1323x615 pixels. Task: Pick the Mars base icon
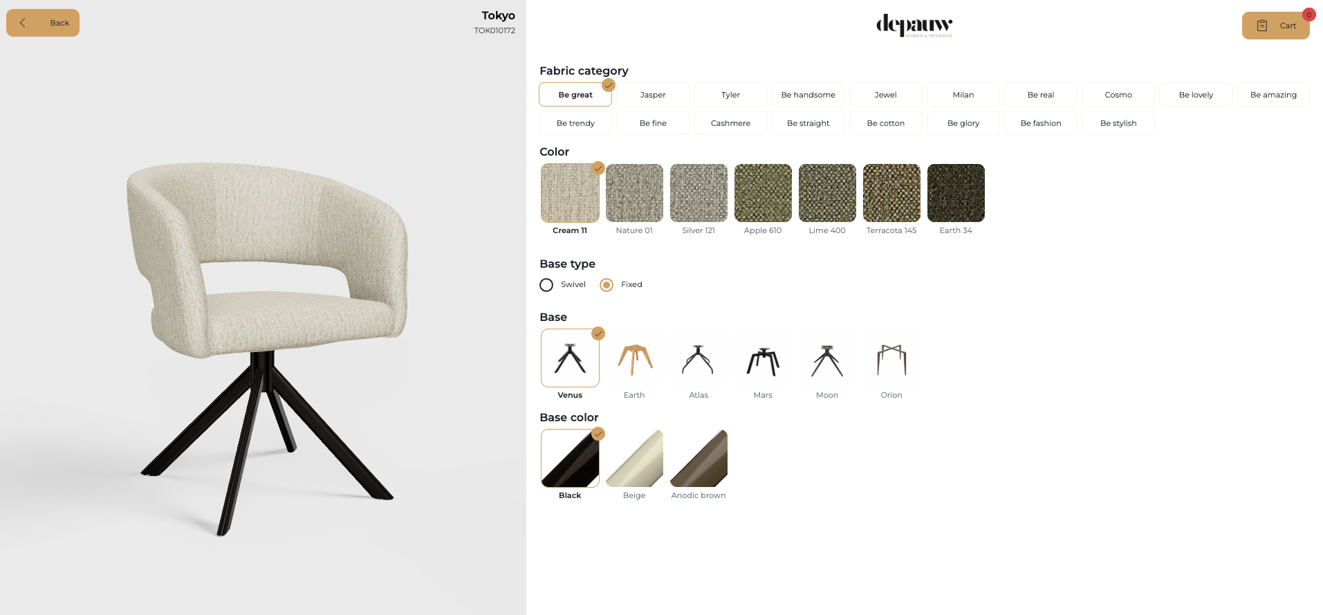coord(763,358)
